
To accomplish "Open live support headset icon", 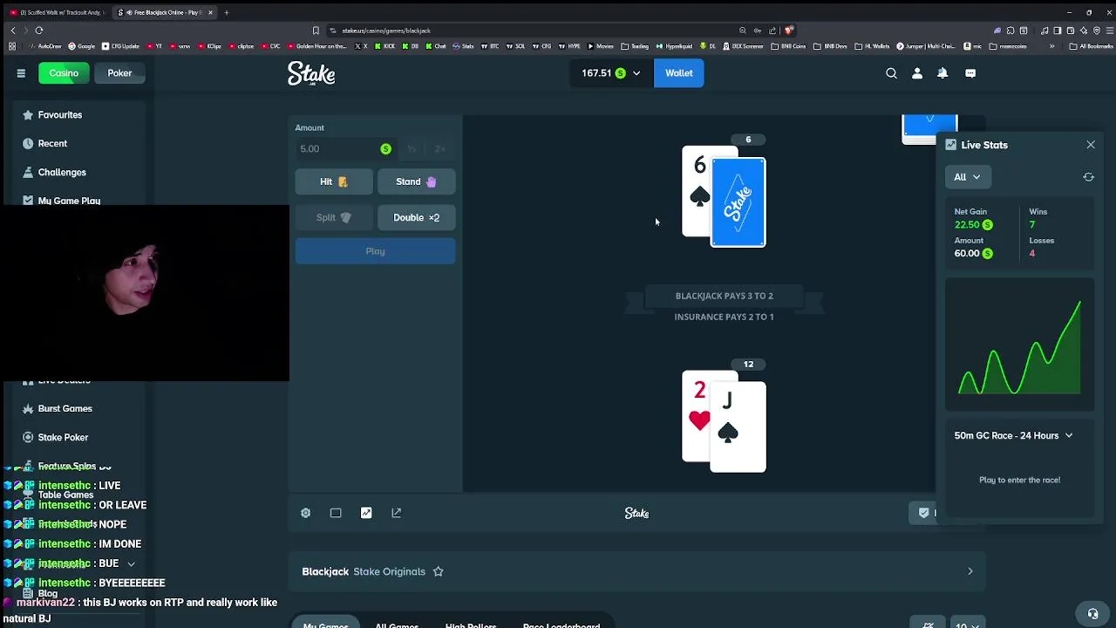I will pyautogui.click(x=1092, y=613).
